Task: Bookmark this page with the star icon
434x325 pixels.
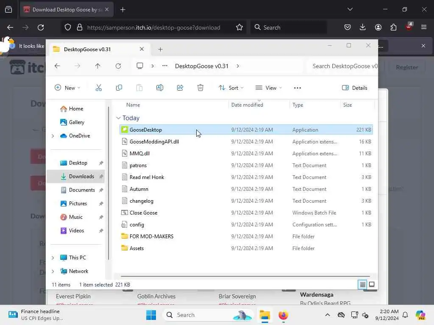Action: pos(239,28)
